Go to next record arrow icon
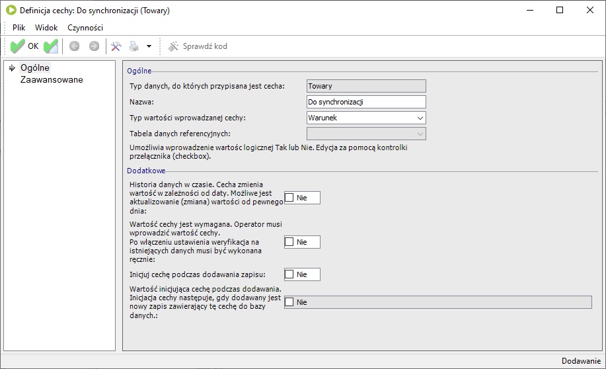 click(94, 46)
